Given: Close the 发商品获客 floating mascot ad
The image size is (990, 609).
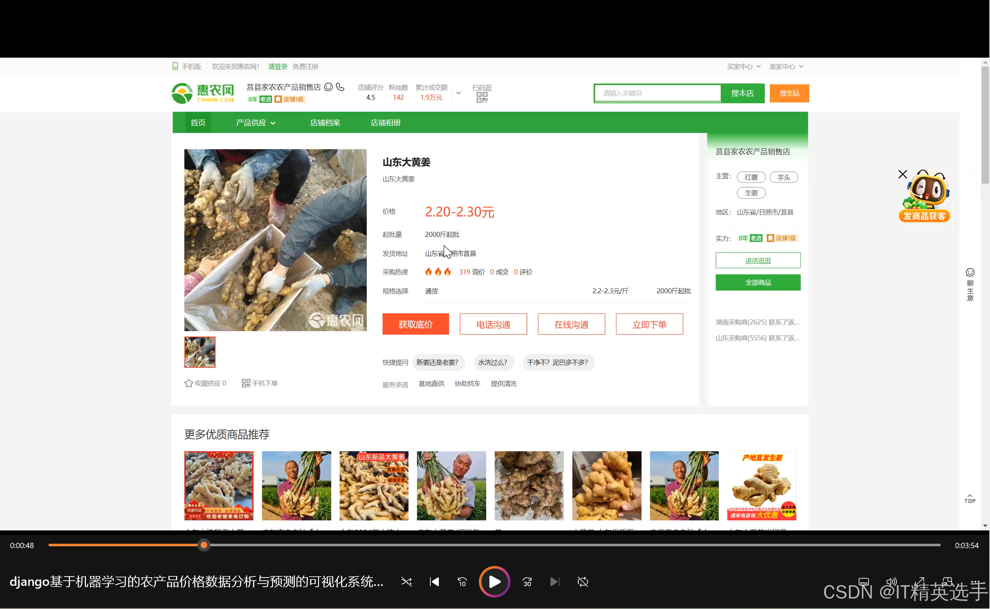Looking at the screenshot, I should [902, 174].
